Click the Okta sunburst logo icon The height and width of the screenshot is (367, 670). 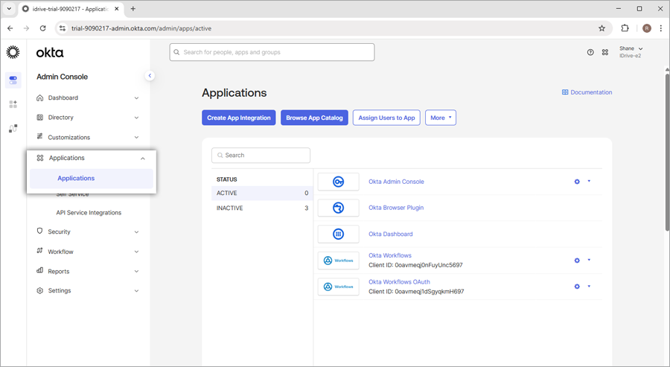click(13, 52)
